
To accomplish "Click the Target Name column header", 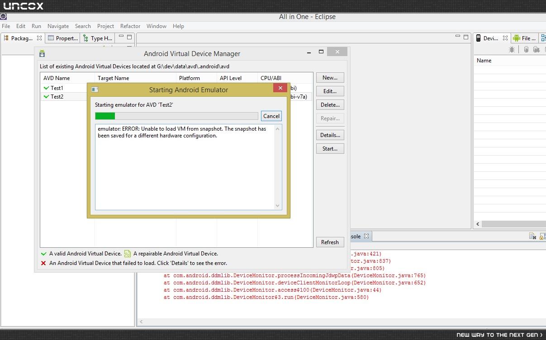I will coord(135,78).
